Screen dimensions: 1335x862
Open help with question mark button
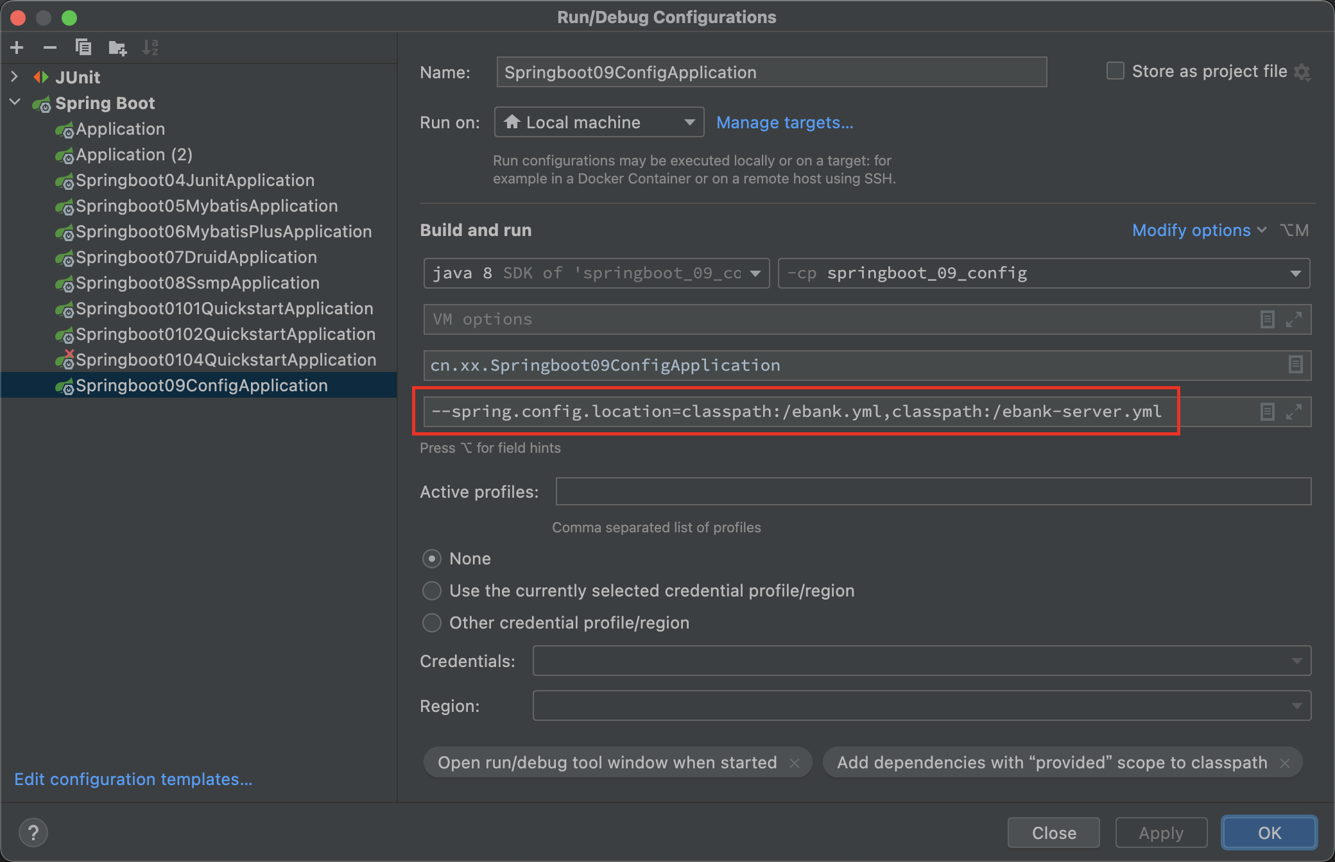[33, 832]
